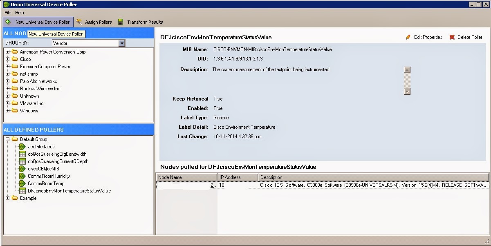Click the CISCO-ENVMON-MIB name value
Viewport: 491px width, 246px height.
pyautogui.click(x=272, y=49)
